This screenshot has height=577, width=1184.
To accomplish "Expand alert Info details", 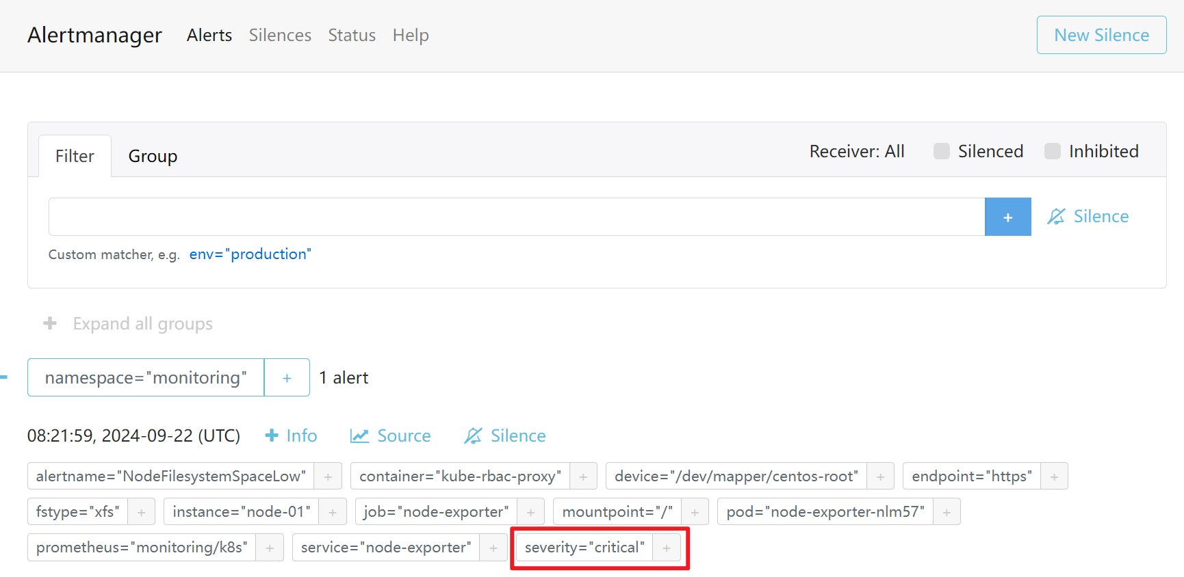I will 291,436.
